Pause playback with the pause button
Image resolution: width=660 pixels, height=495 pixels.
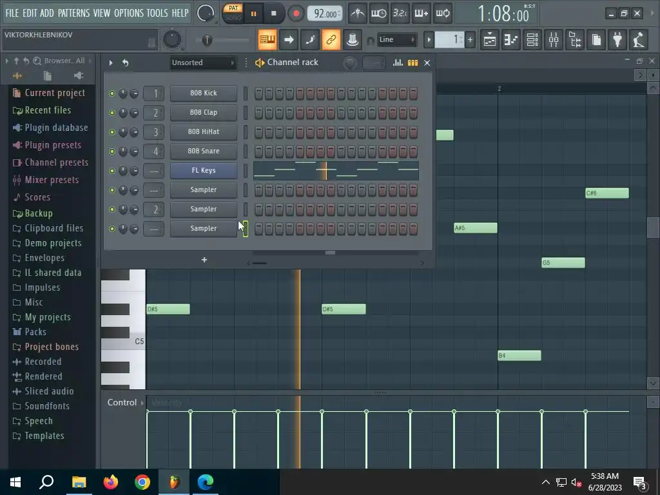pos(253,14)
